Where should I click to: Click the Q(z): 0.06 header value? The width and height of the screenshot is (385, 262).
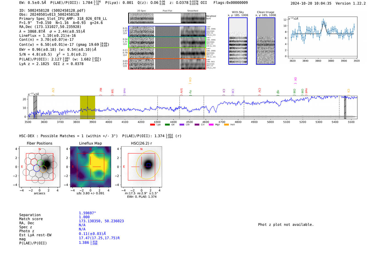pyautogui.click(x=151, y=3)
